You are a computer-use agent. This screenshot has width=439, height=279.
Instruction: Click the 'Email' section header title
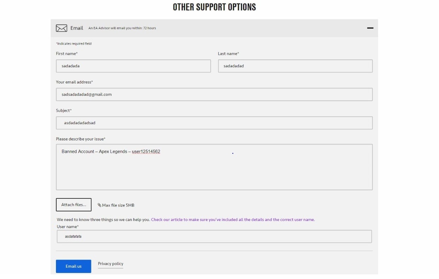click(x=76, y=28)
